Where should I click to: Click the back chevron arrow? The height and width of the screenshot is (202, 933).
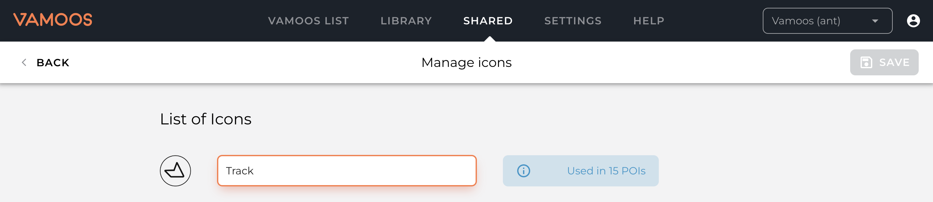point(24,62)
